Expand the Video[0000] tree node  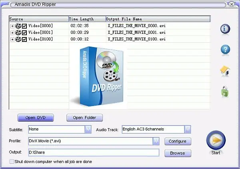(x=12, y=26)
